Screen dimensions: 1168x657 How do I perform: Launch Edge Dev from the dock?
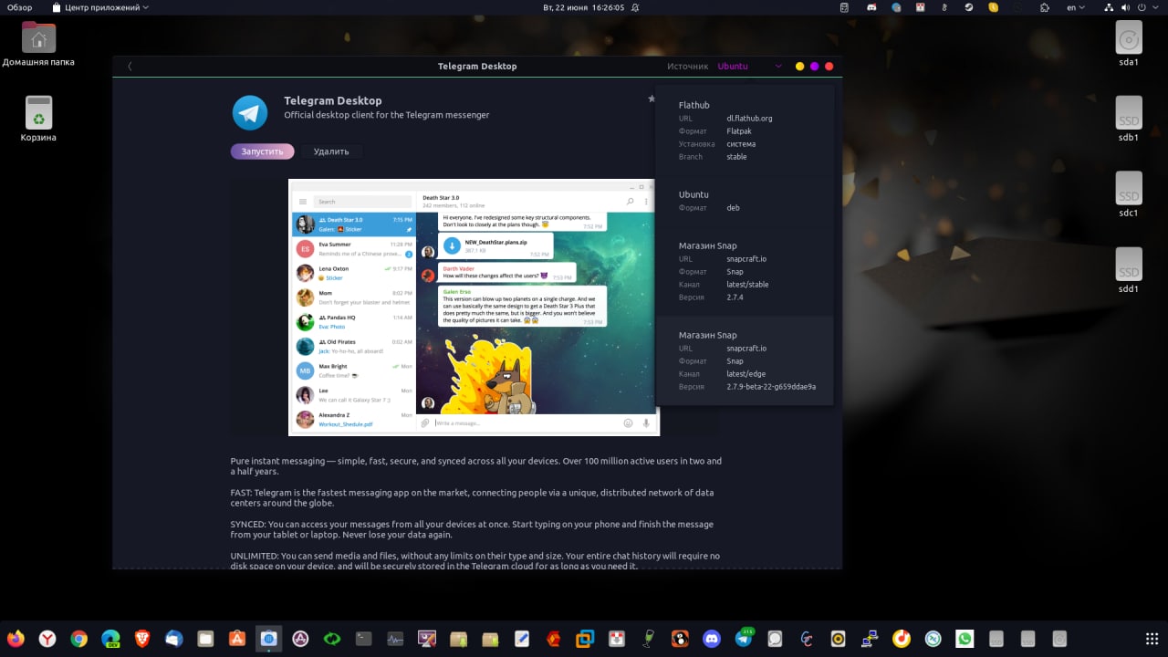[x=110, y=639]
